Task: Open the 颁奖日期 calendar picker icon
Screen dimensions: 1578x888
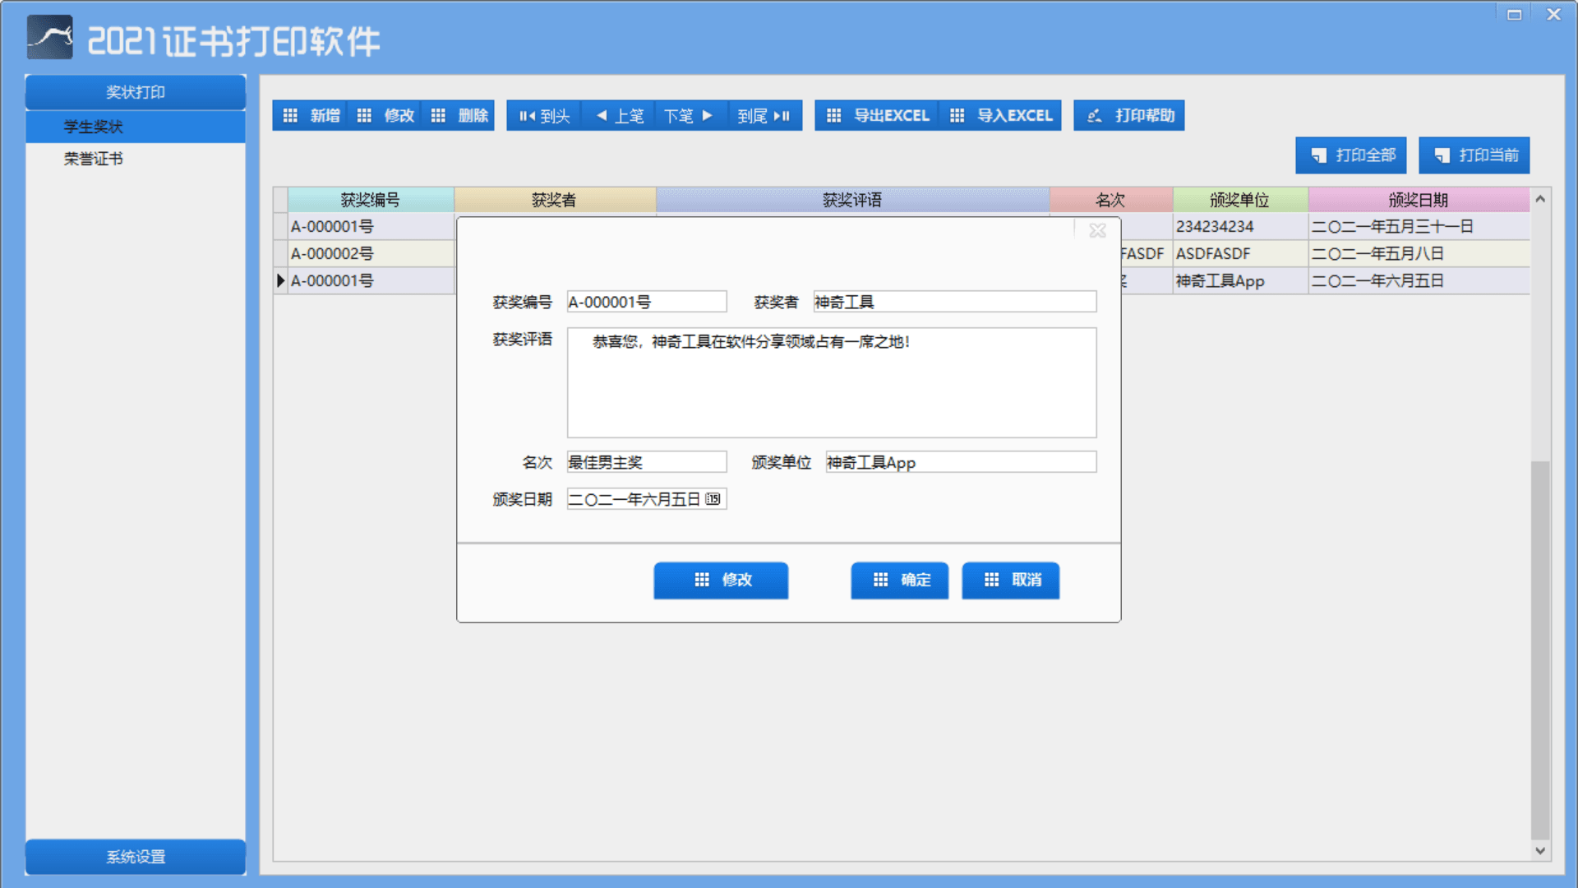Action: (x=713, y=499)
